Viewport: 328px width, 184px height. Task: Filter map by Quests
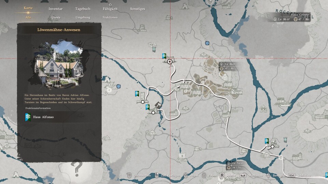click(55, 17)
